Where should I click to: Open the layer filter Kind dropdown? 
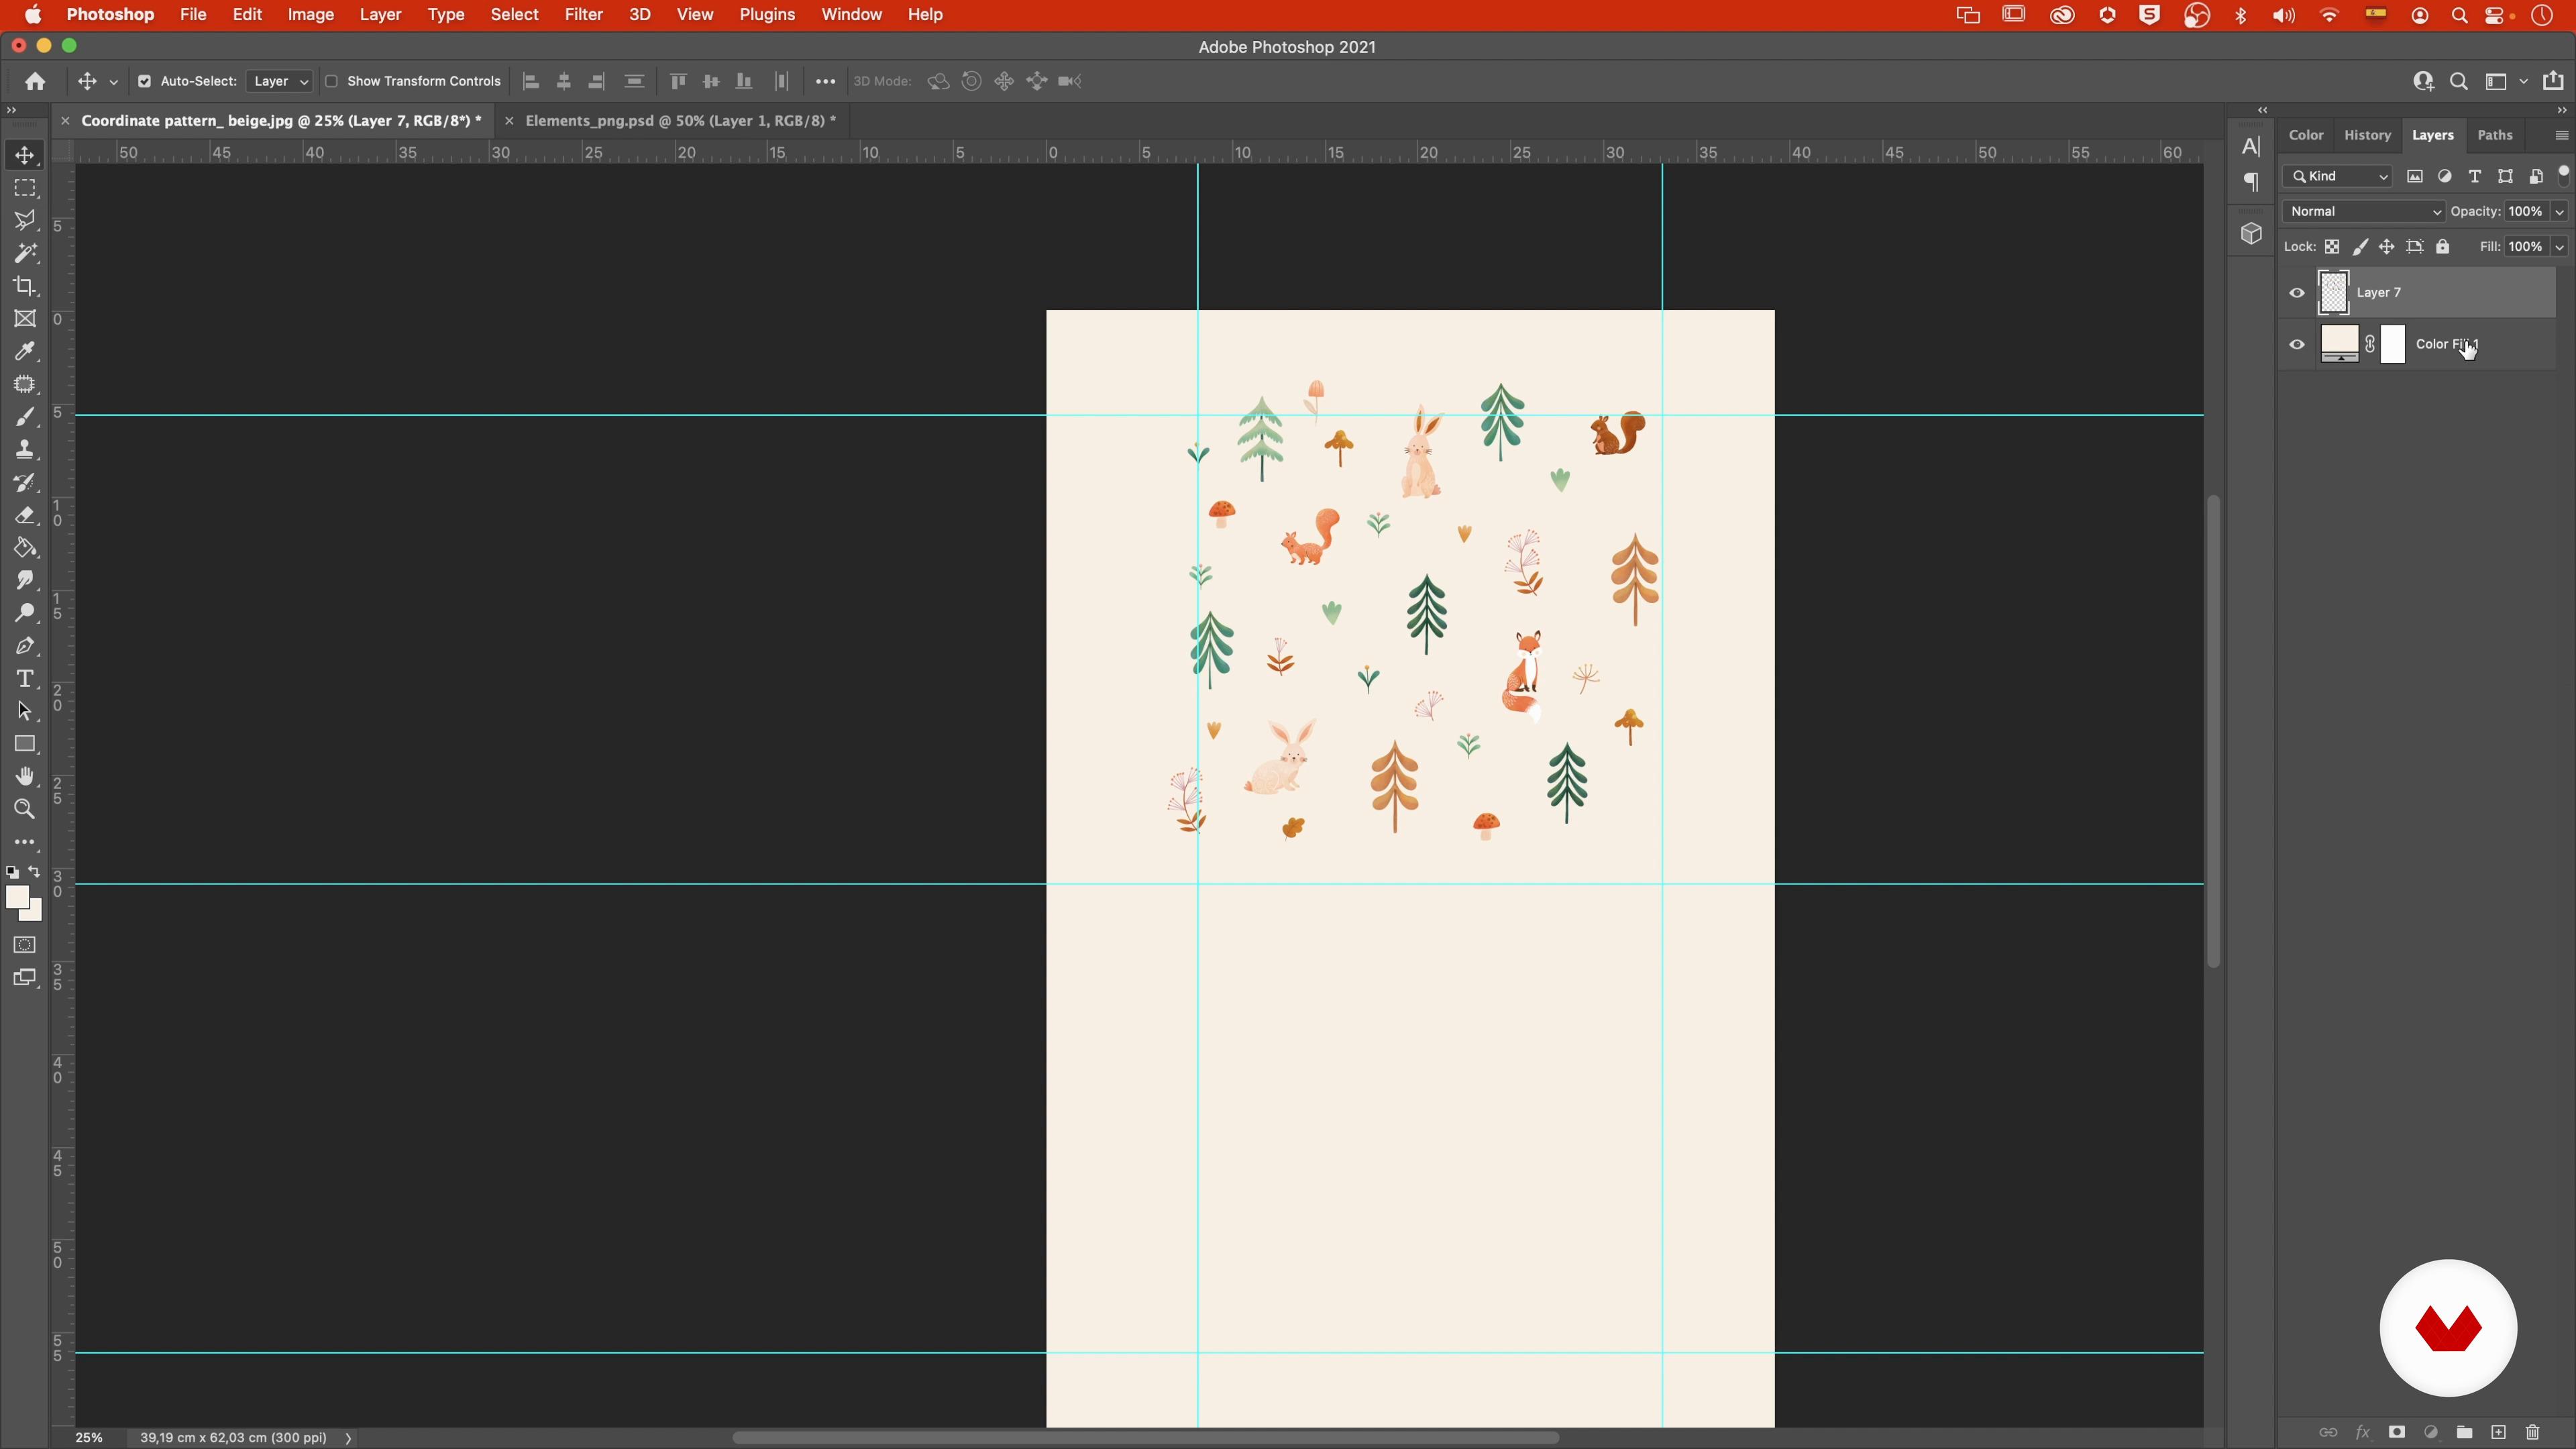(x=2337, y=176)
